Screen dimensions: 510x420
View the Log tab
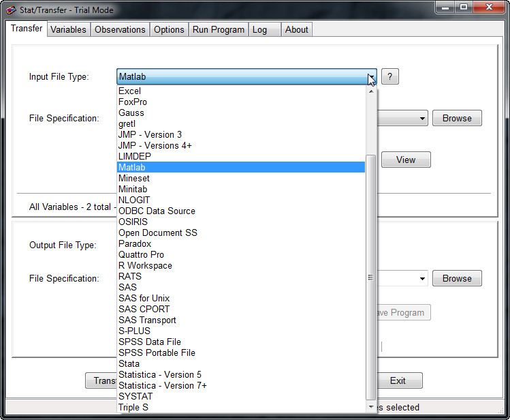(264, 29)
